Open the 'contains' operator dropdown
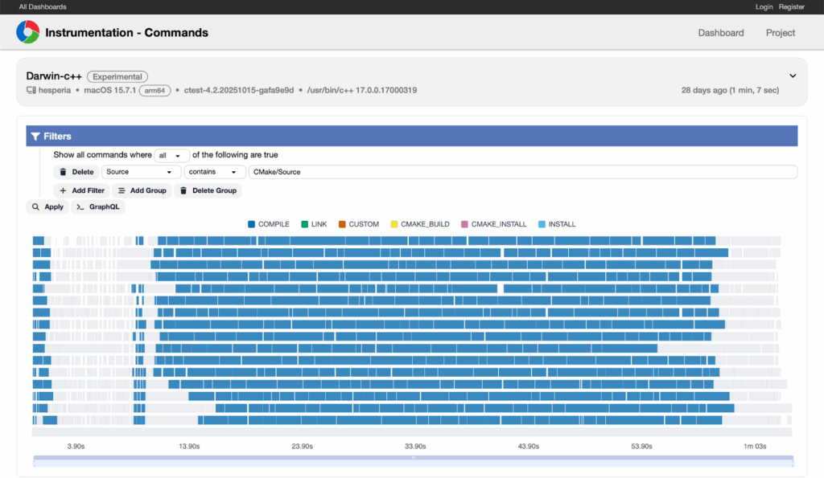This screenshot has width=824, height=478. [214, 172]
